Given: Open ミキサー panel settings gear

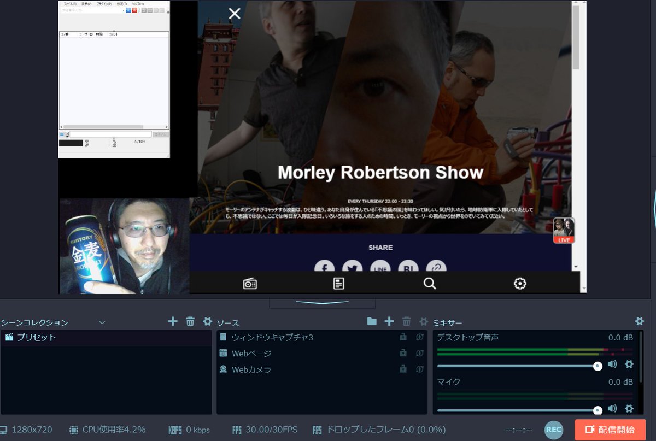Looking at the screenshot, I should coord(639,321).
